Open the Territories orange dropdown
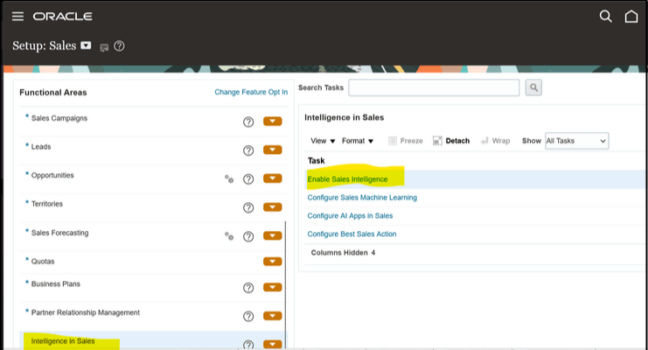The height and width of the screenshot is (350, 648). pyautogui.click(x=272, y=206)
